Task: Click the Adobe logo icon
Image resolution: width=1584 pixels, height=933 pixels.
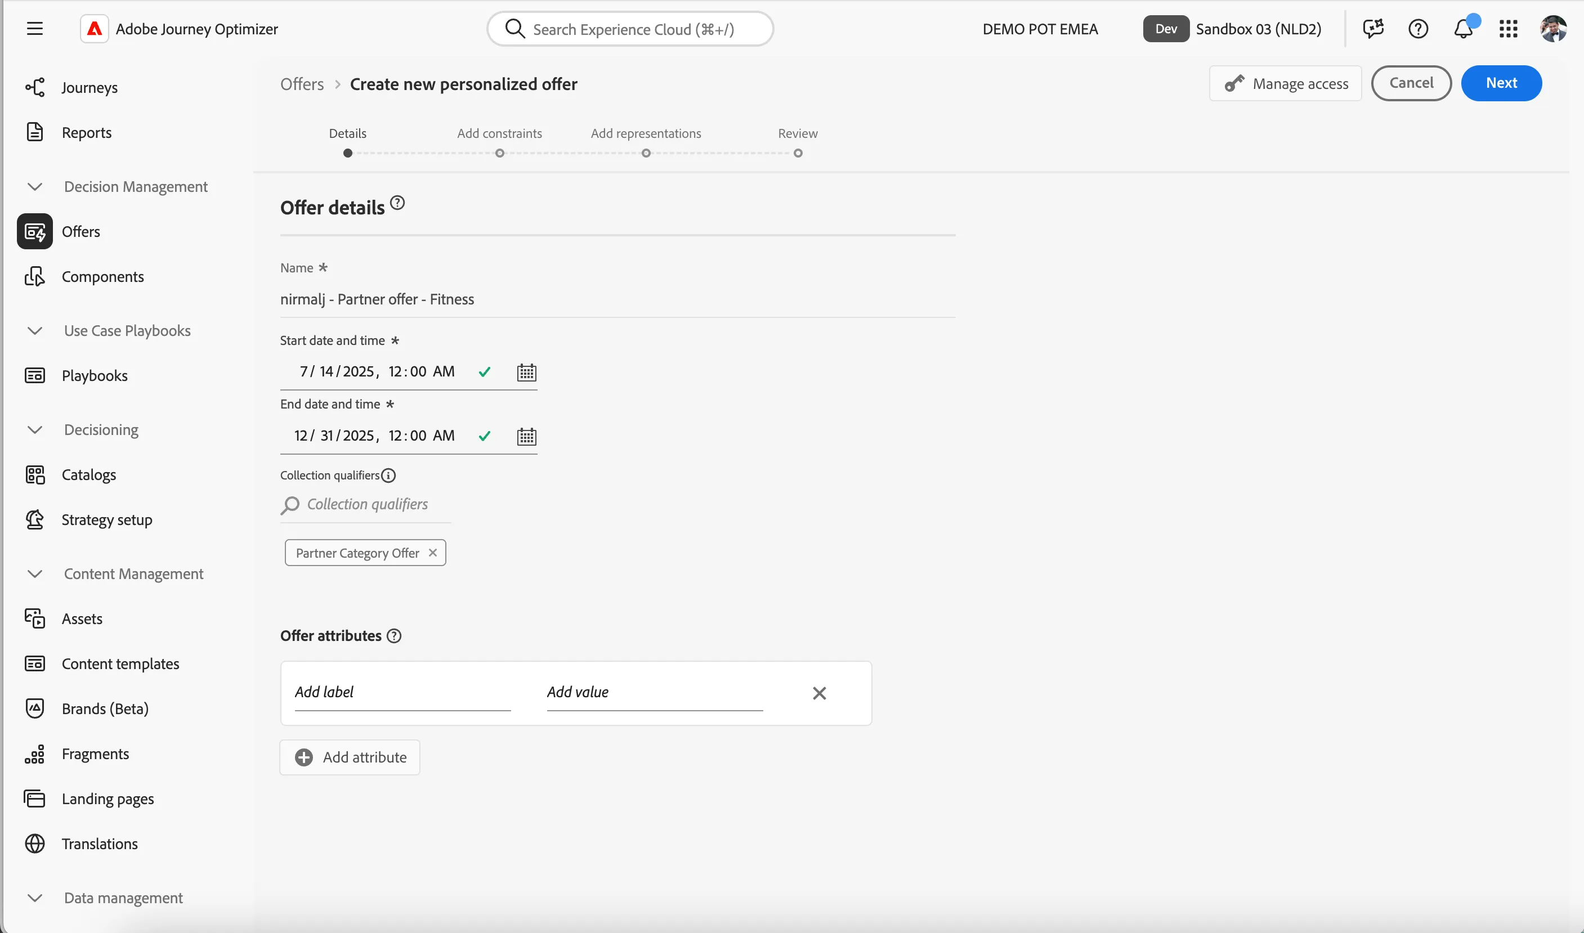Action: 95,29
